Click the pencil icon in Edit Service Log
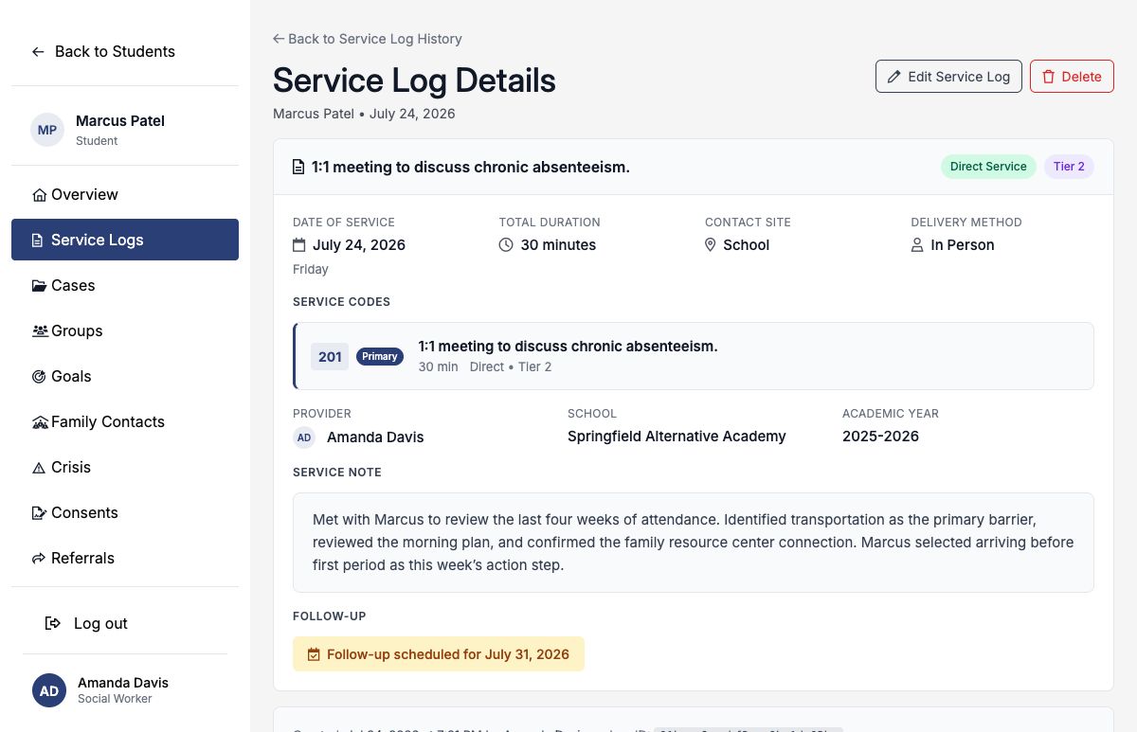This screenshot has height=732, width=1137. [x=893, y=77]
